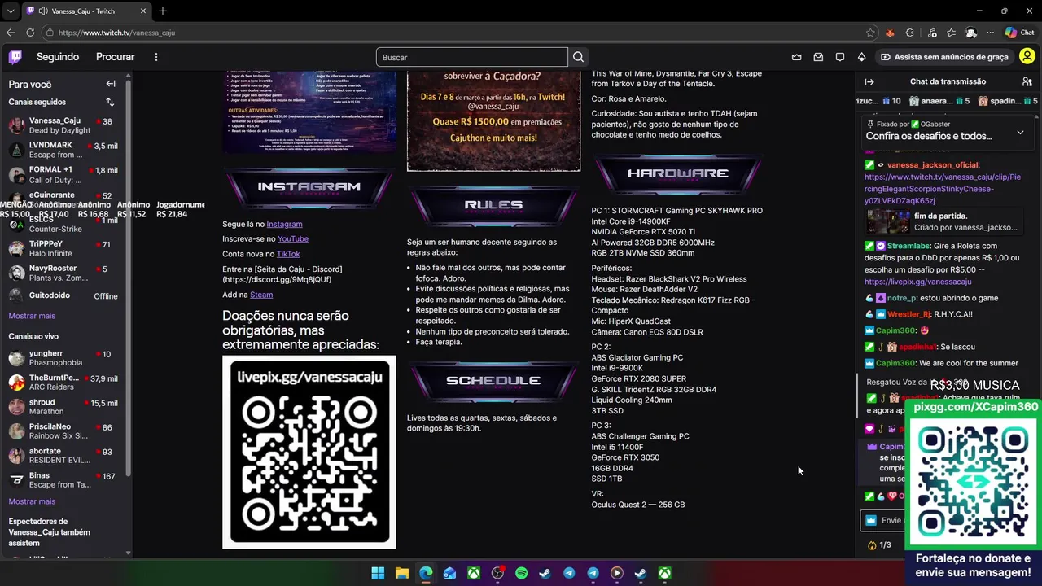The height and width of the screenshot is (586, 1042).
Task: Open the media control music icon
Action: pyautogui.click(x=930, y=33)
